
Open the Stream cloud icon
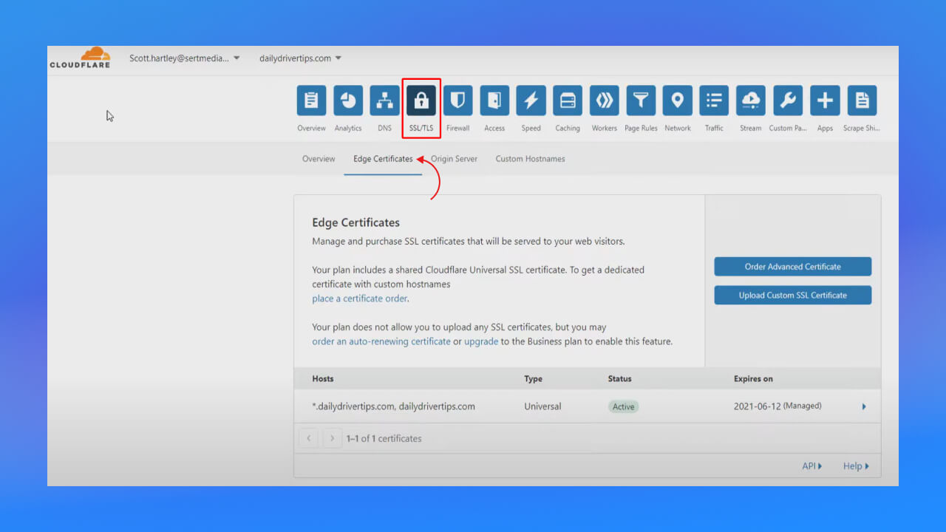(x=750, y=100)
